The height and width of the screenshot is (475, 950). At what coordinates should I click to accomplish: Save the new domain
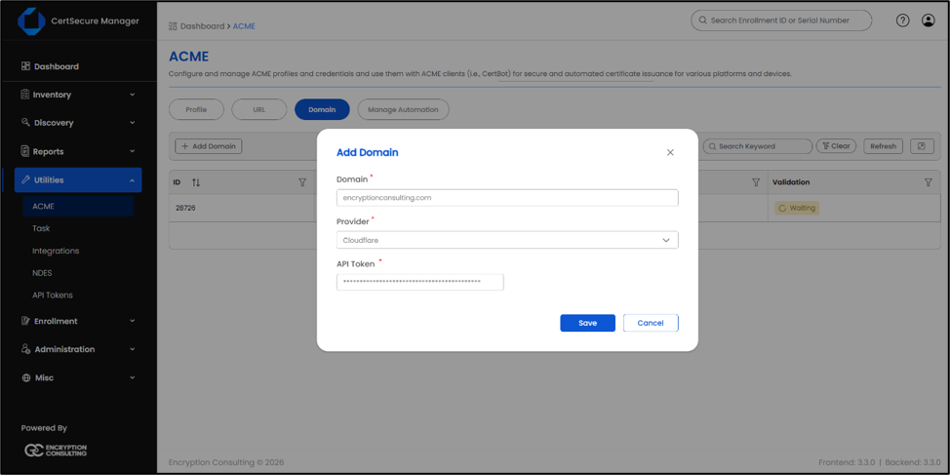[x=588, y=323]
